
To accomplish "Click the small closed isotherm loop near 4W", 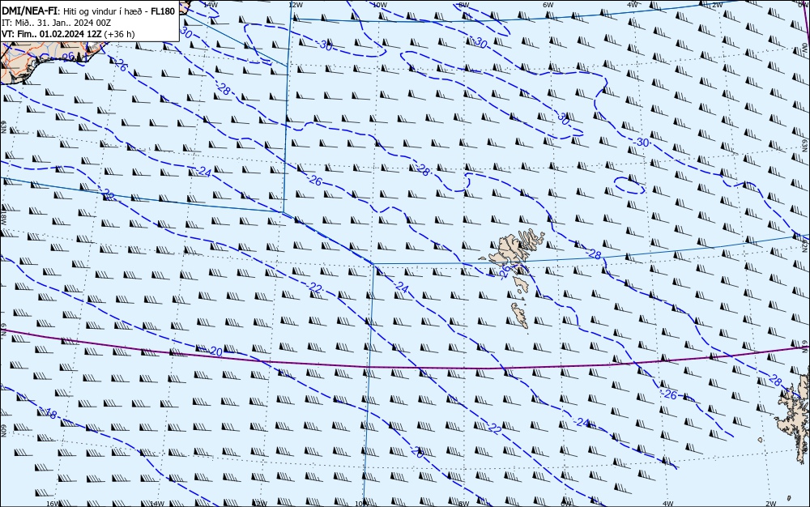I will click(x=629, y=185).
